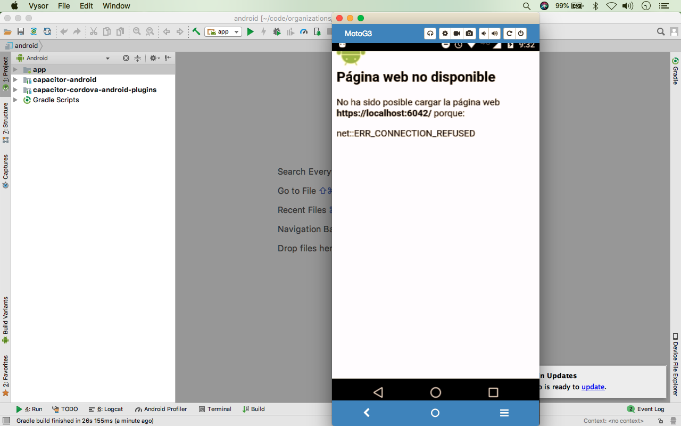Take a screenshot using Vysor's camera icon

pyautogui.click(x=469, y=33)
